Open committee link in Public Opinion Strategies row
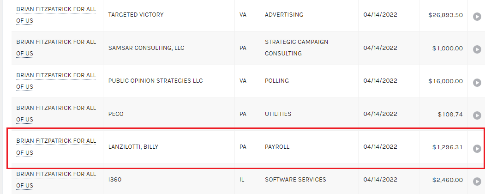This screenshot has height=194, width=485. [x=56, y=81]
